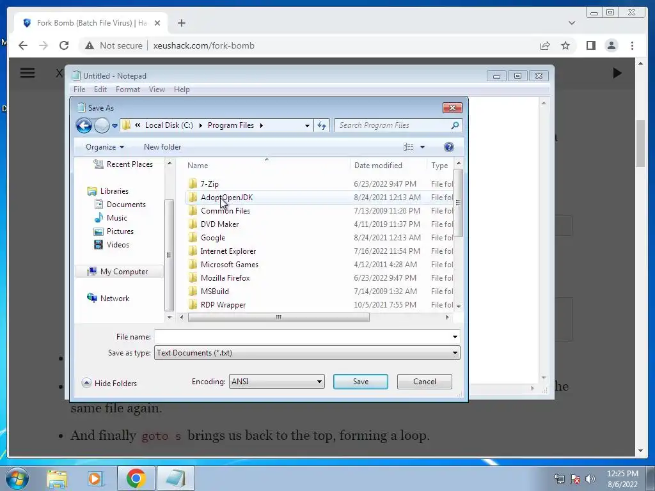Open the Documents library

(x=126, y=204)
